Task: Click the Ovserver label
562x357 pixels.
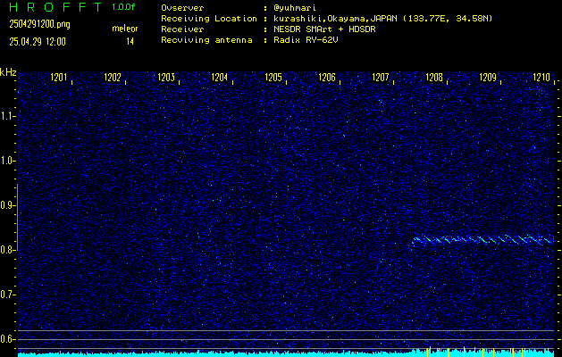Action: pos(182,7)
